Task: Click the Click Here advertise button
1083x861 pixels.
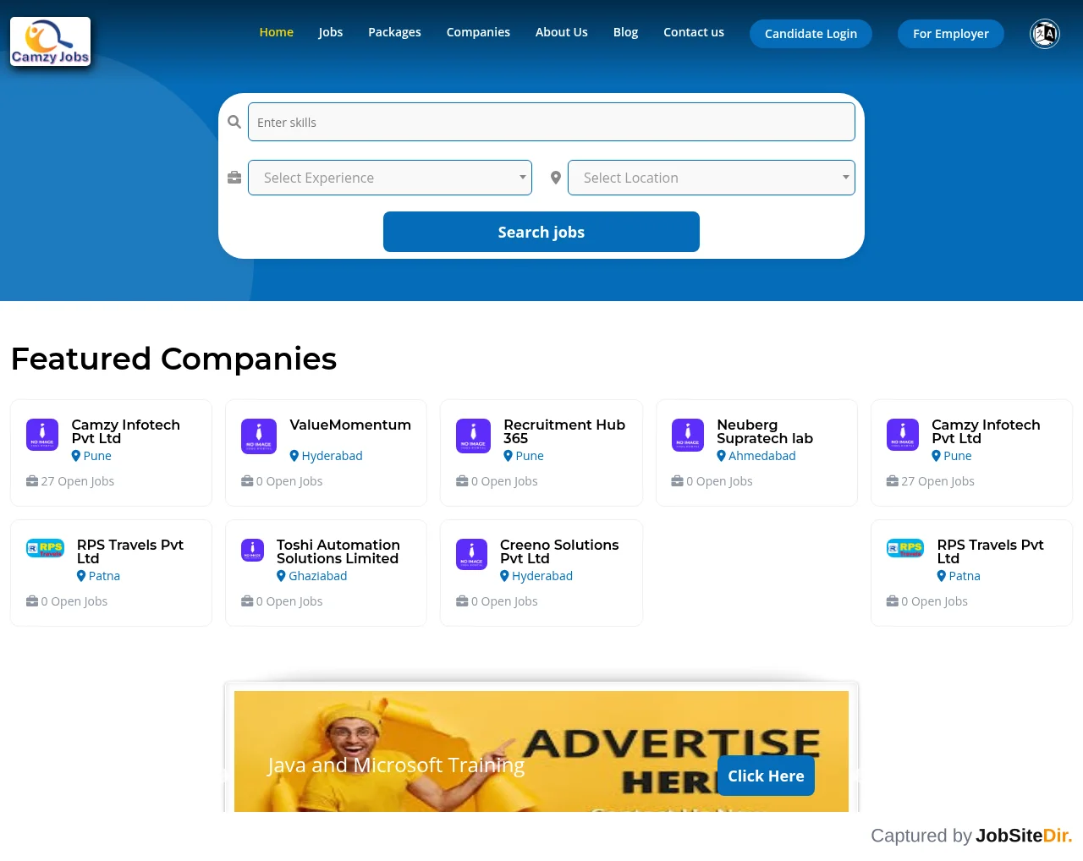Action: tap(766, 776)
